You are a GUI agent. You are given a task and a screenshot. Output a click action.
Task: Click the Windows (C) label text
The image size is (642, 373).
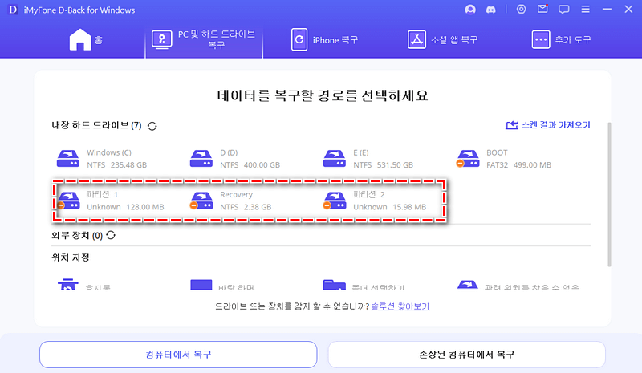(109, 152)
